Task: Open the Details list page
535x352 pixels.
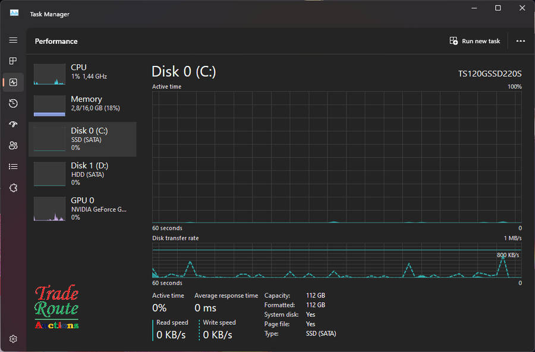Action: (x=13, y=167)
